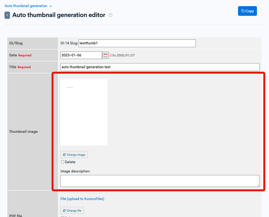Open the help question mark icon
Image resolution: width=269 pixels, height=217 pixels.
click(110, 15)
